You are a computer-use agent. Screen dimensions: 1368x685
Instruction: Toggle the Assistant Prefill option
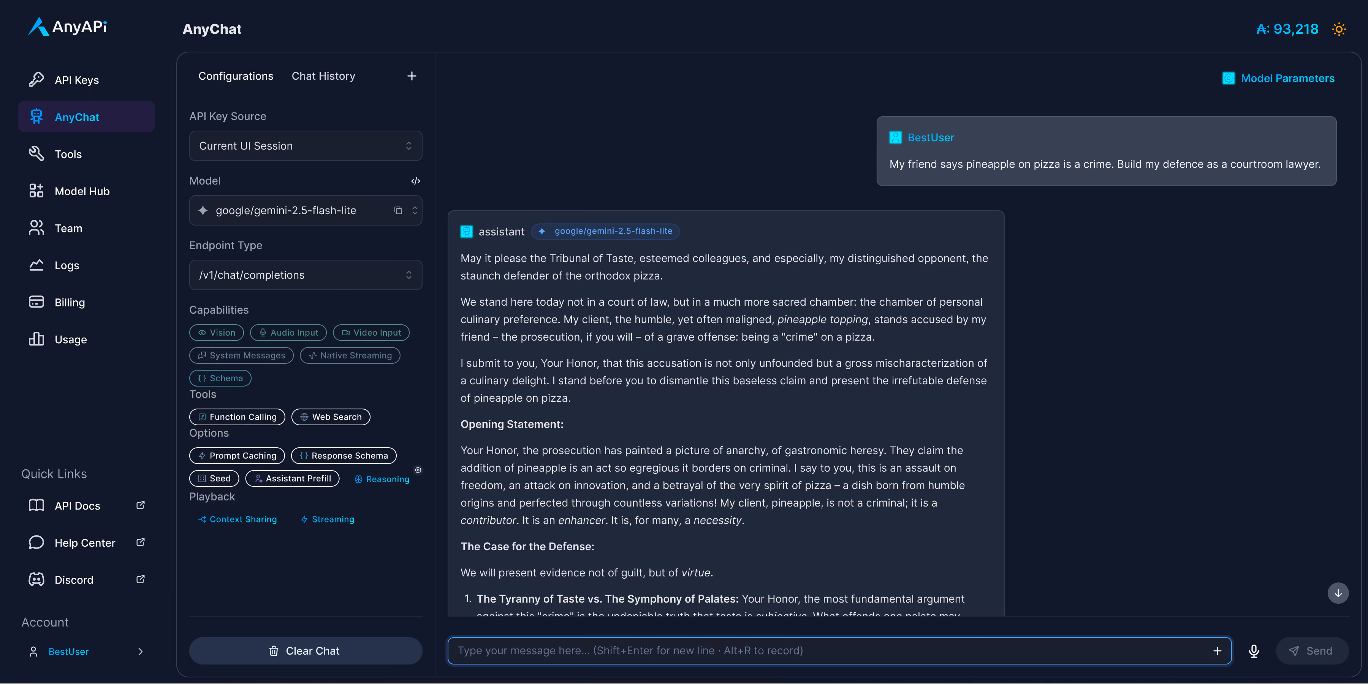[292, 479]
